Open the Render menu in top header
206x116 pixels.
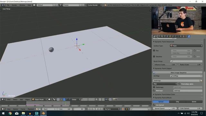[14, 5]
